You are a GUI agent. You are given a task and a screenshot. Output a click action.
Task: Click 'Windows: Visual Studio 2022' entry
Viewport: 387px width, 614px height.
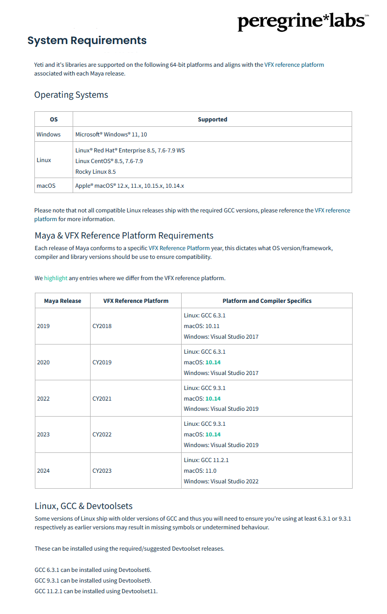pyautogui.click(x=221, y=481)
